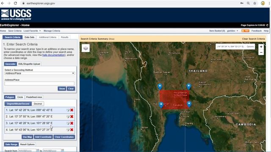Click the southeast blue map pin marker
271x152 pixels.
tap(189, 104)
